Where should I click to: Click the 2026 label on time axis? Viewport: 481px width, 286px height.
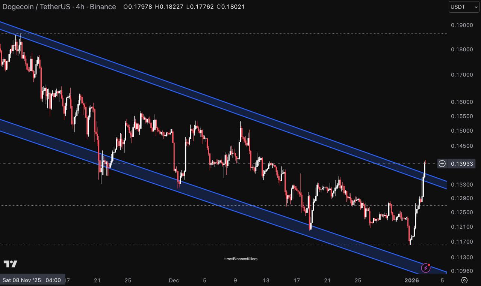click(411, 280)
